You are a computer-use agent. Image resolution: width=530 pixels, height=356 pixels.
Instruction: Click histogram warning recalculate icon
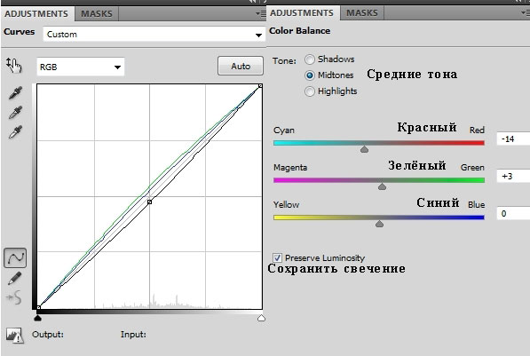[15, 336]
